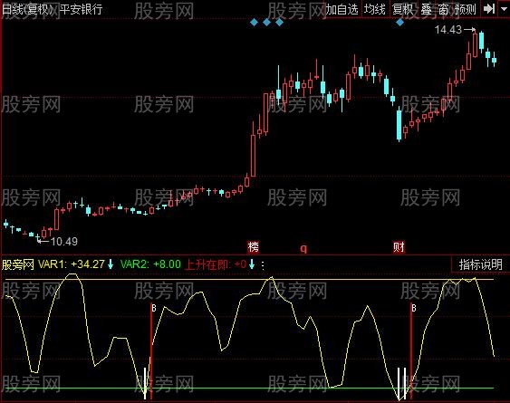Click the green lower threshold line in indicator

[x=249, y=388]
